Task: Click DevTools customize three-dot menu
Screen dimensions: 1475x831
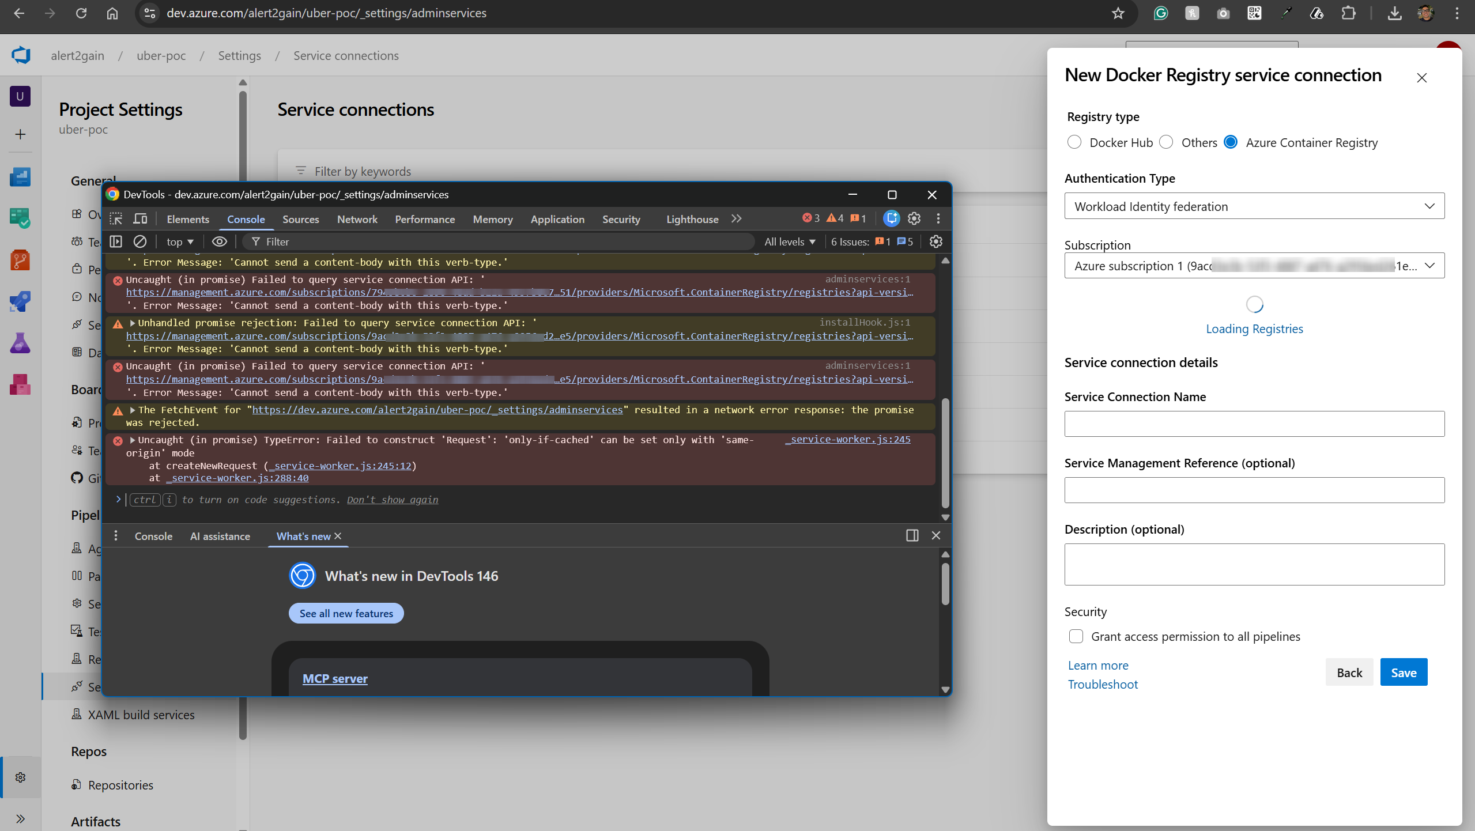Action: click(x=938, y=218)
